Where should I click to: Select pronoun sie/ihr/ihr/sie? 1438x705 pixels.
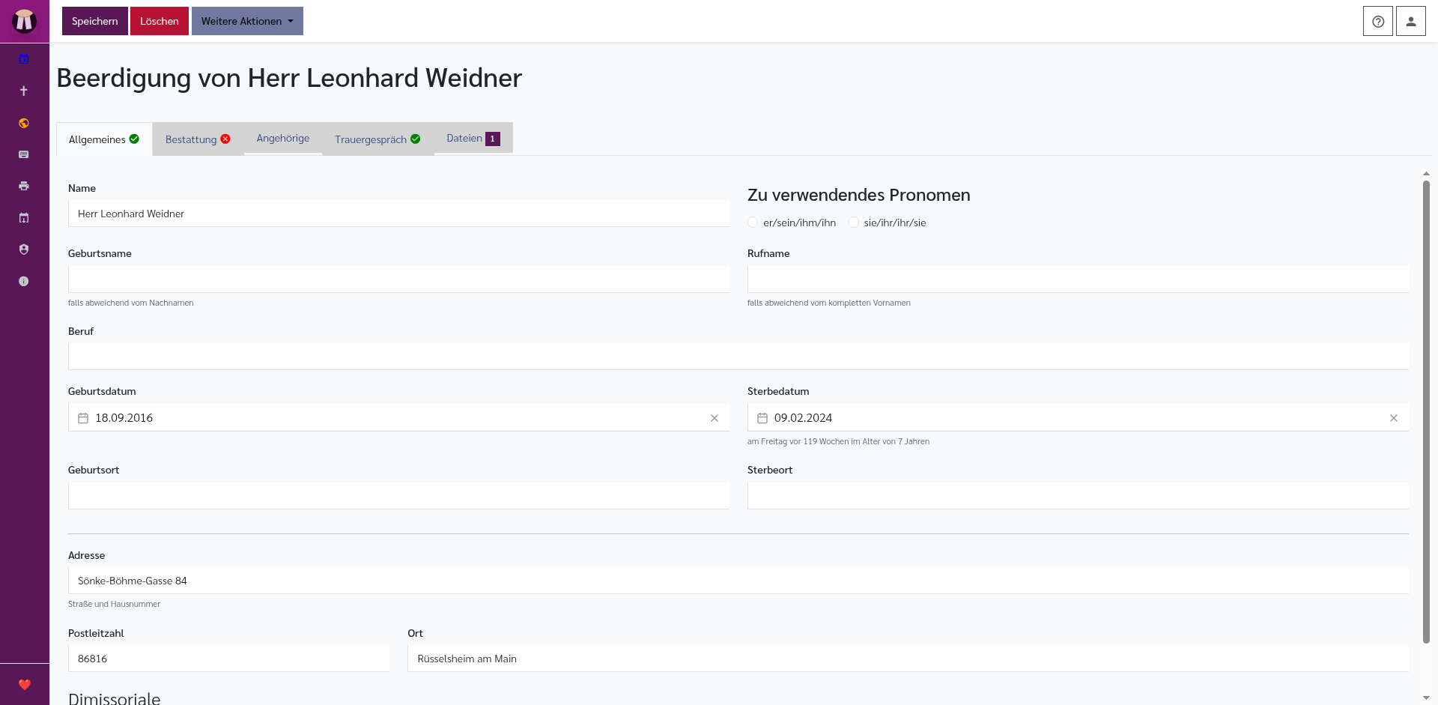853,223
